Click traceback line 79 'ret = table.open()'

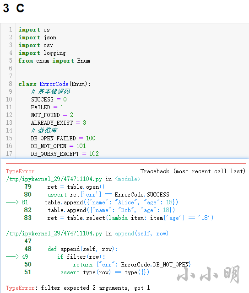(x=65, y=186)
